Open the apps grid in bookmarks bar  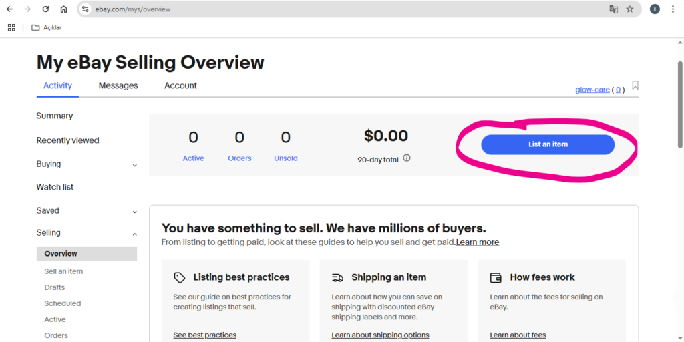pos(12,27)
